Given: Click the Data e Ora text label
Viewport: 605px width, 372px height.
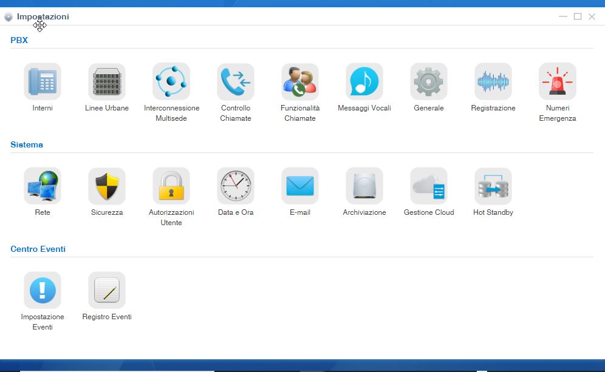Looking at the screenshot, I should [236, 212].
